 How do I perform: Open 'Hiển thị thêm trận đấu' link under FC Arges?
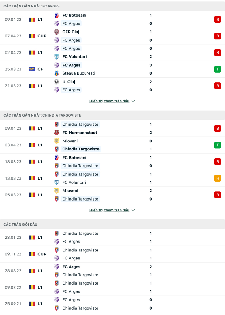point(109,101)
